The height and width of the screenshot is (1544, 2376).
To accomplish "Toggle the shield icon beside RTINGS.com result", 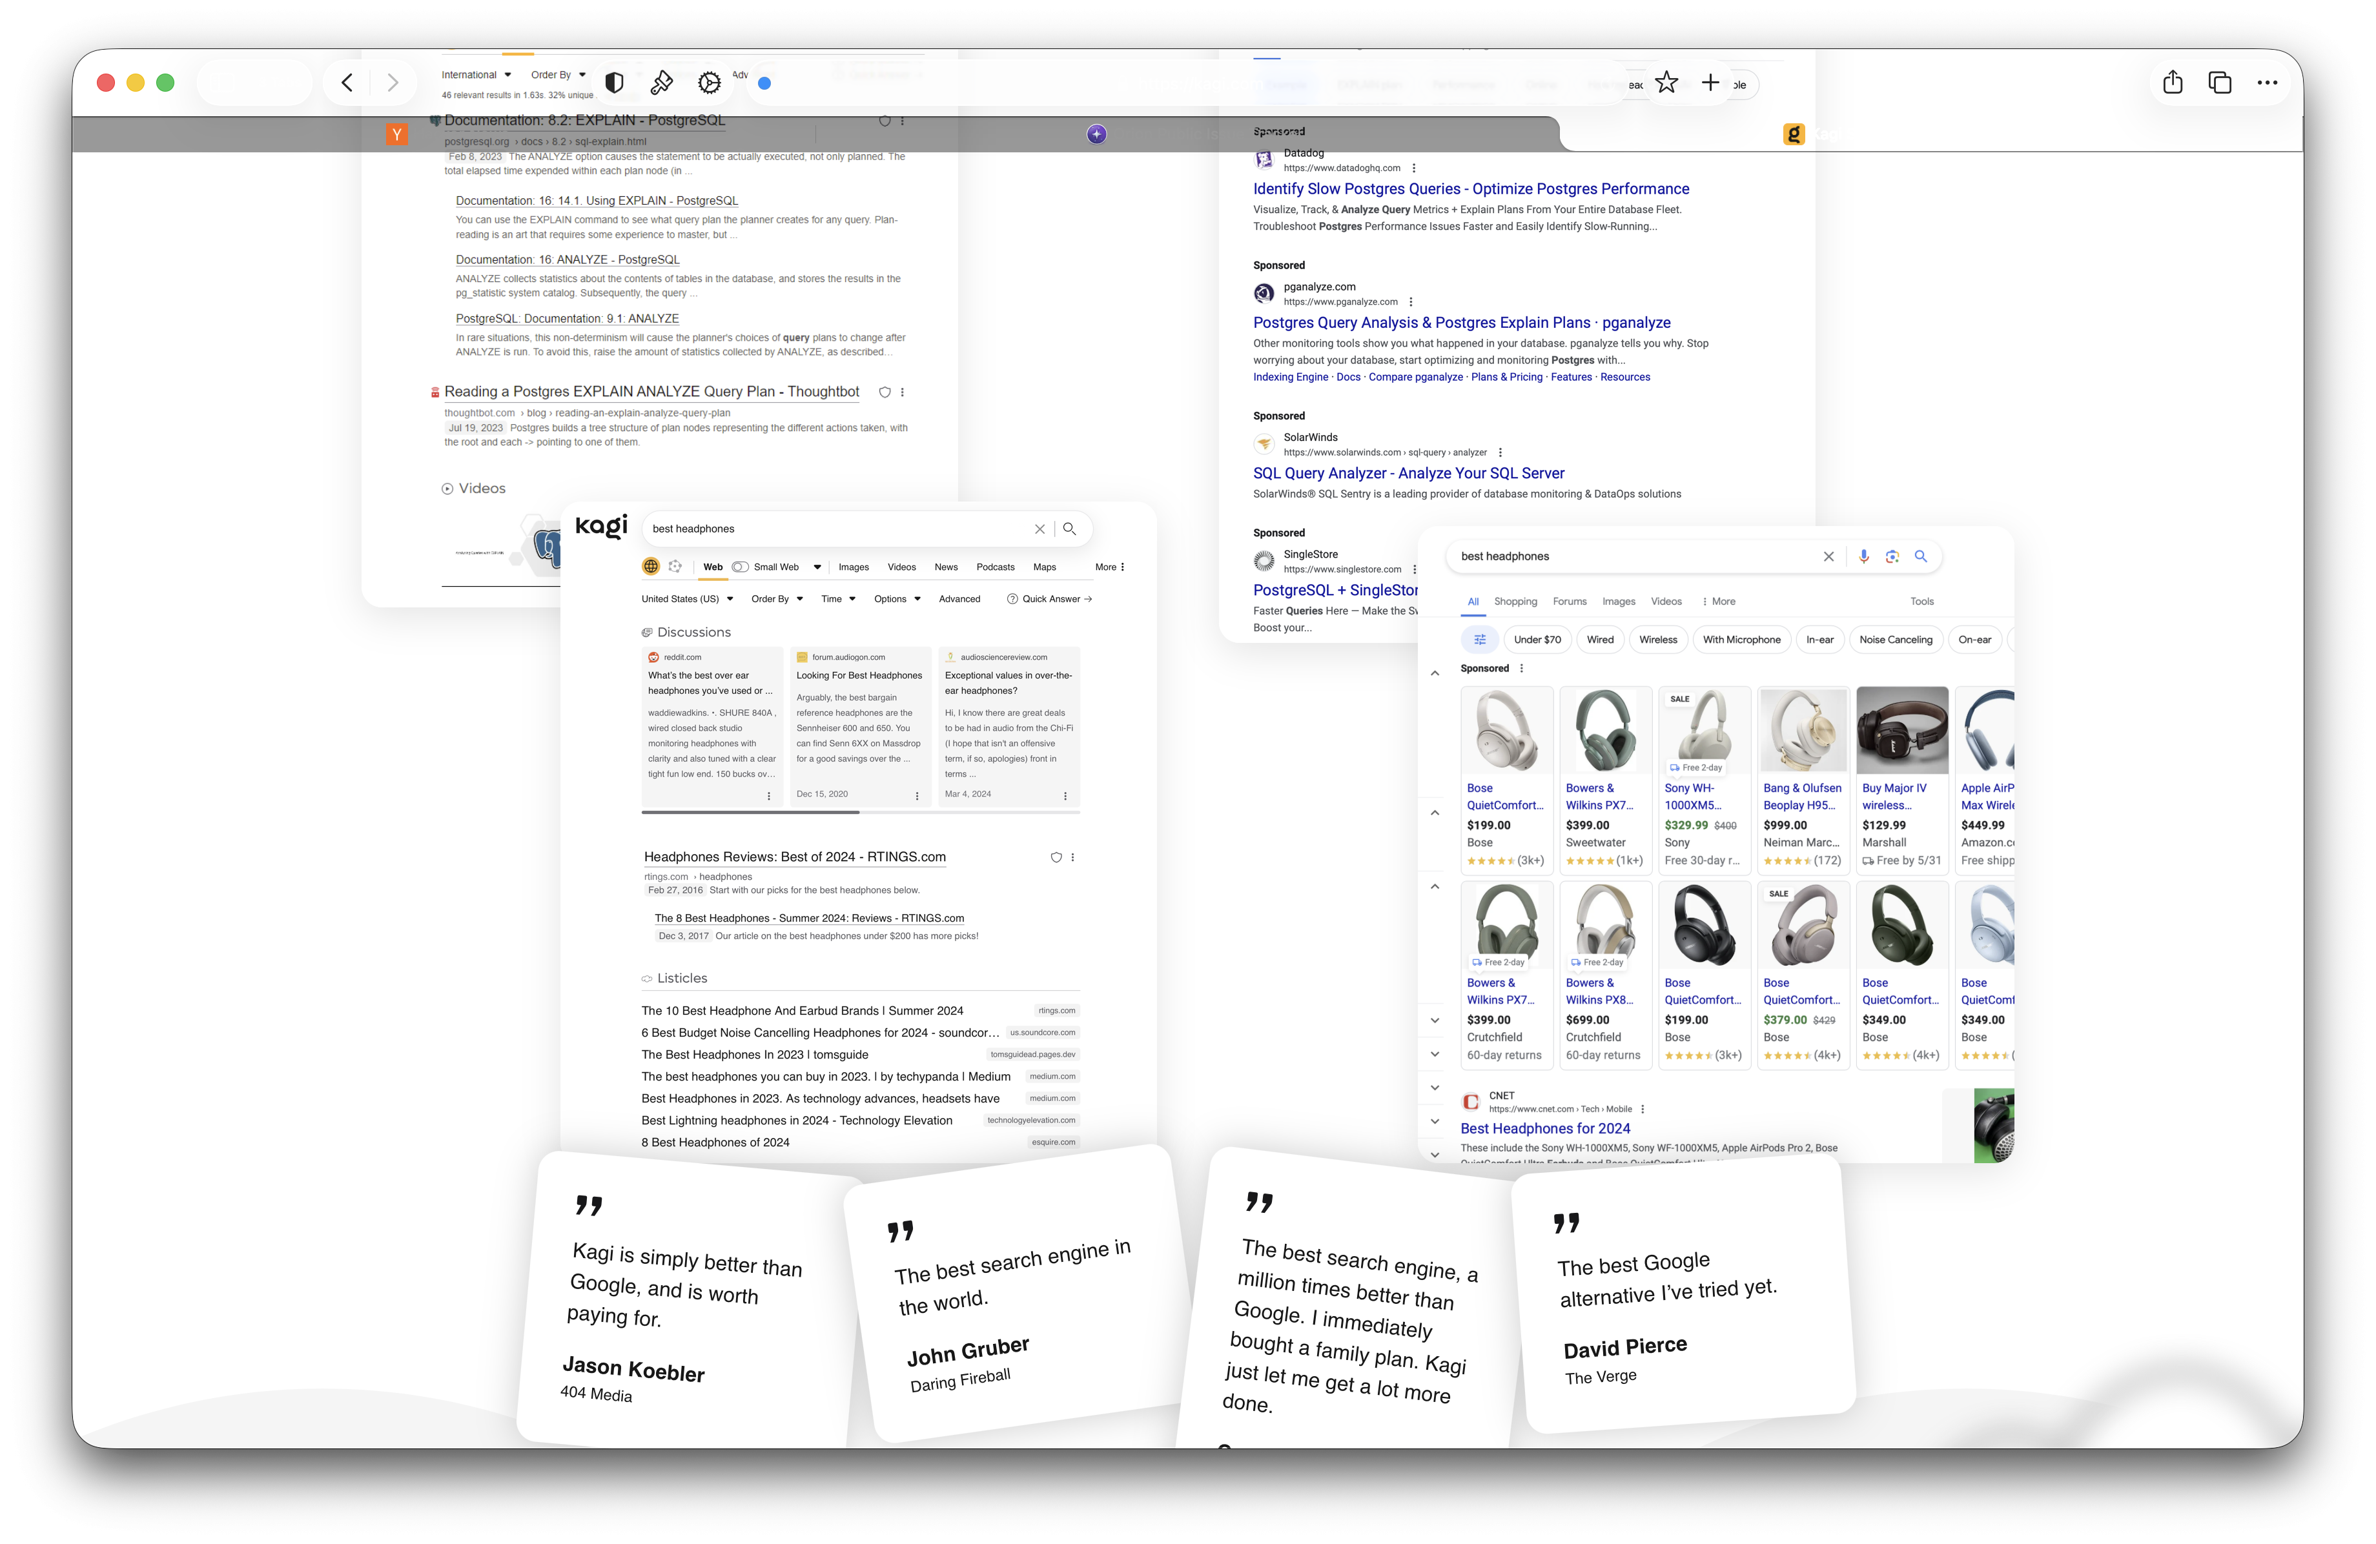I will tap(1056, 857).
